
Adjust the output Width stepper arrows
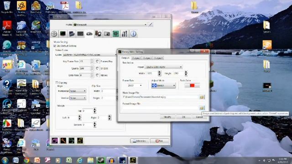[x=159, y=73]
